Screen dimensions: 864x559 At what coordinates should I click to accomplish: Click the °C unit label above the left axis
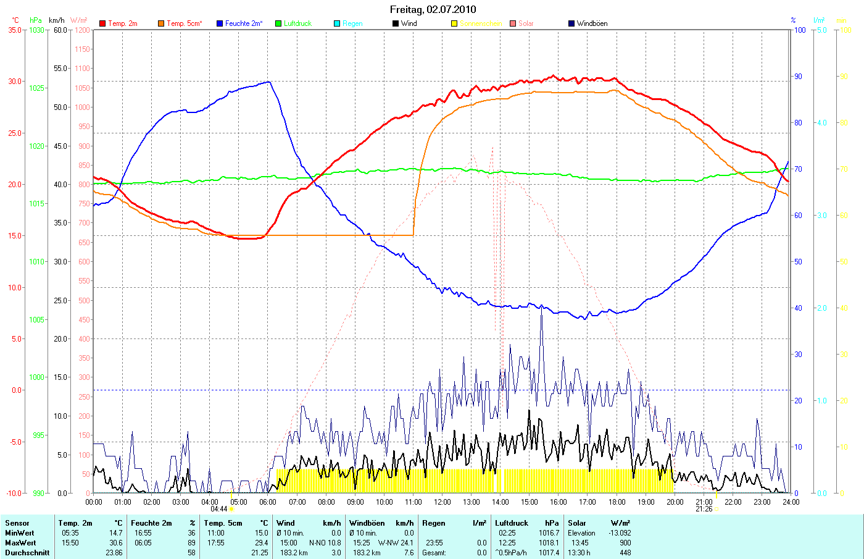[x=15, y=20]
